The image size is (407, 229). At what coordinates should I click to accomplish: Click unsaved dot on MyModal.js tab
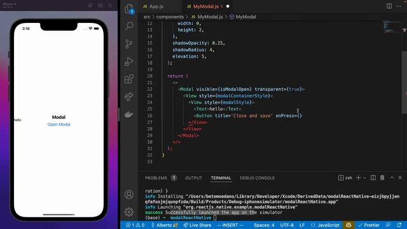pos(228,6)
